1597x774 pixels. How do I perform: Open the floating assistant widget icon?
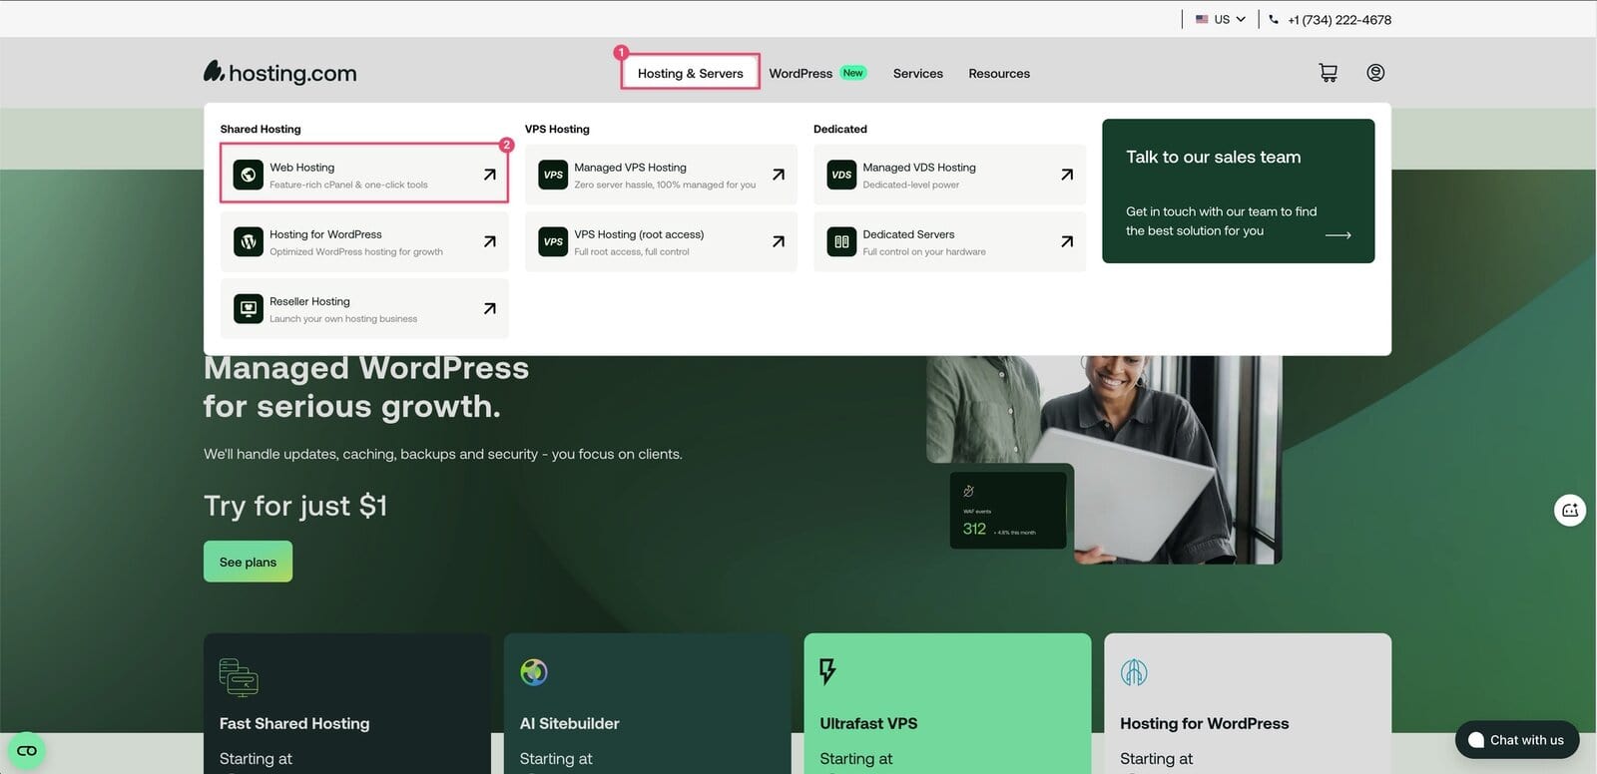click(1570, 510)
